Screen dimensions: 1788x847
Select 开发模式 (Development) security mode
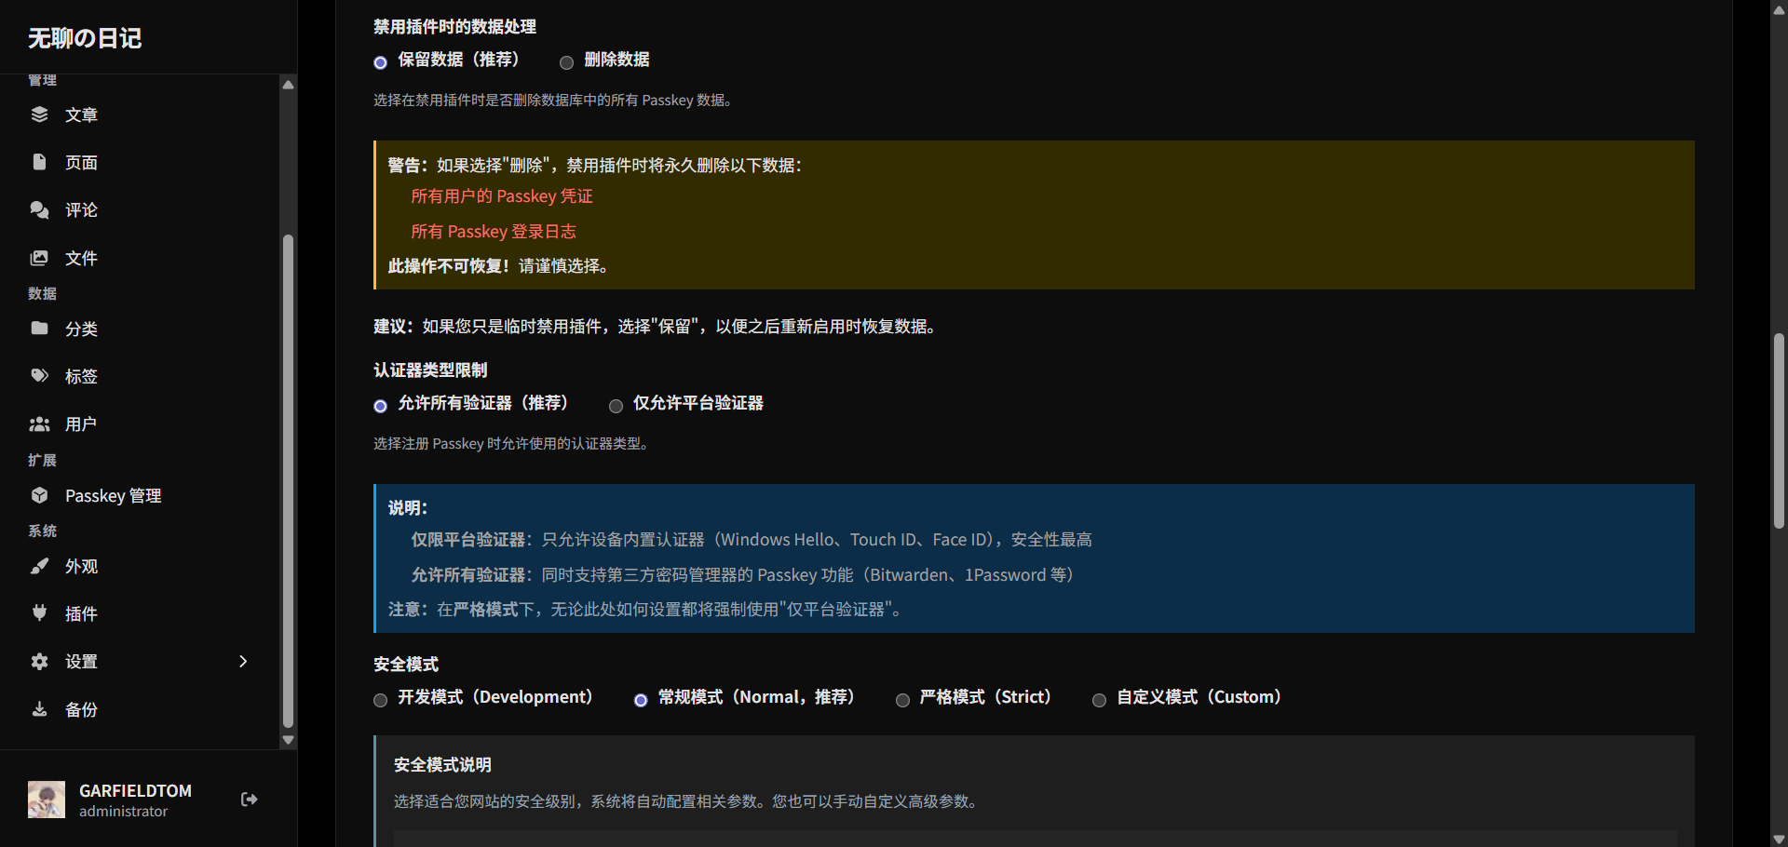click(x=380, y=700)
